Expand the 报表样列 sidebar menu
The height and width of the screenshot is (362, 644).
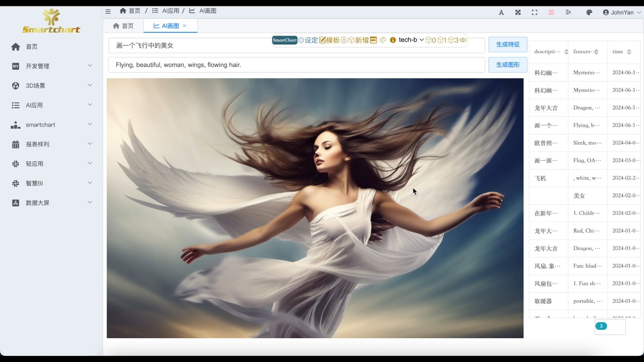[x=52, y=144]
